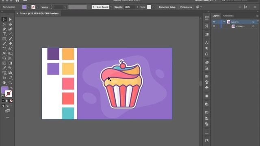
Task: Open graphic Style dropdown arrow
Action: (153, 7)
